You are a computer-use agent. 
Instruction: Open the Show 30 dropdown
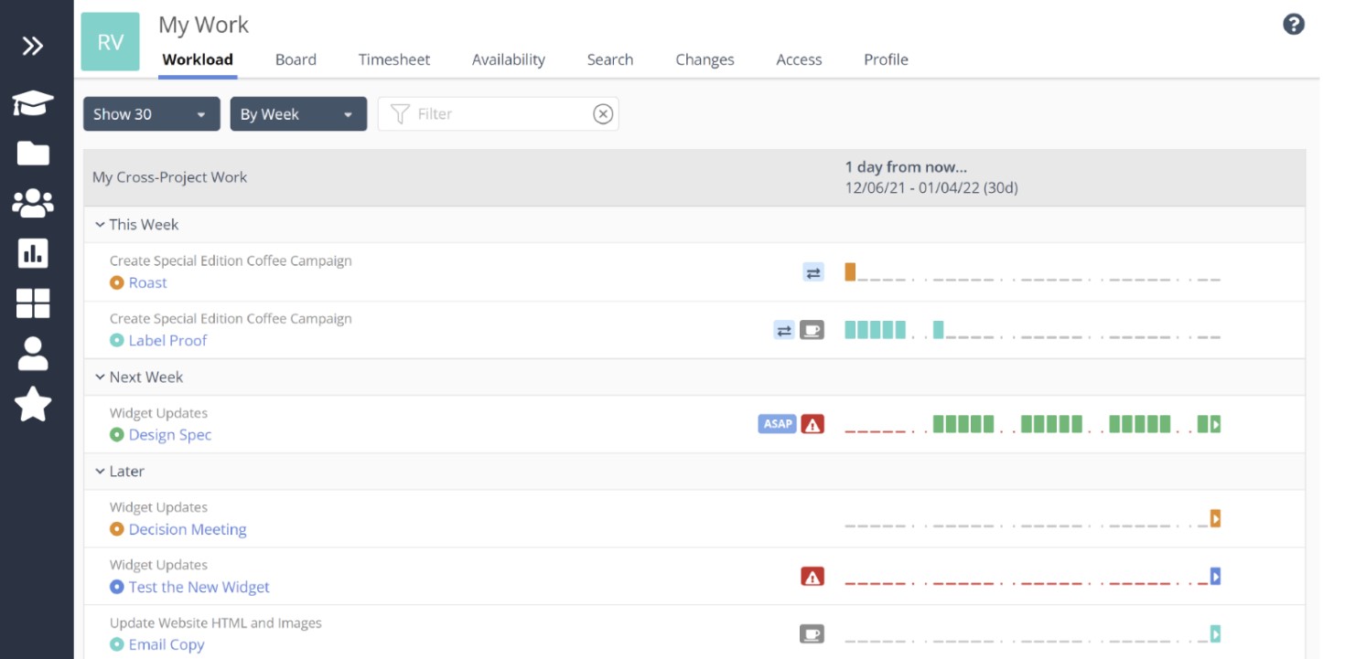click(x=150, y=114)
